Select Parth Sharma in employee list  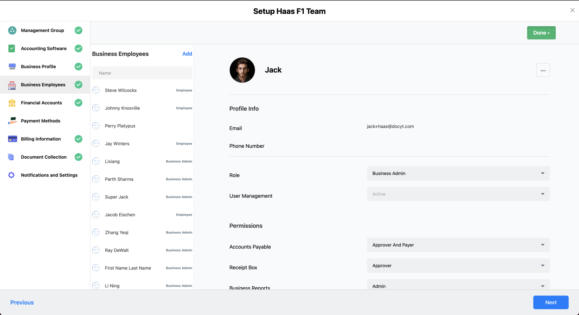119,179
